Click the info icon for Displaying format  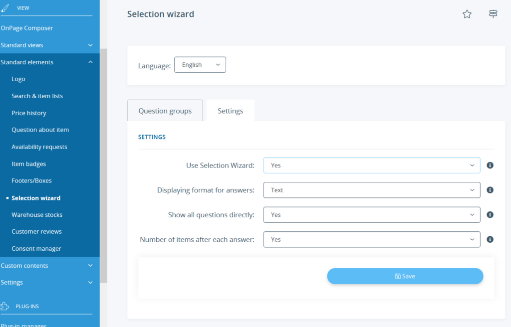pyautogui.click(x=490, y=190)
